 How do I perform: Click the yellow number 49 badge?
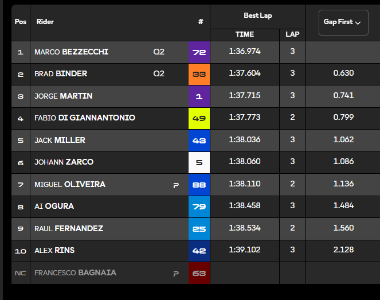coord(199,118)
